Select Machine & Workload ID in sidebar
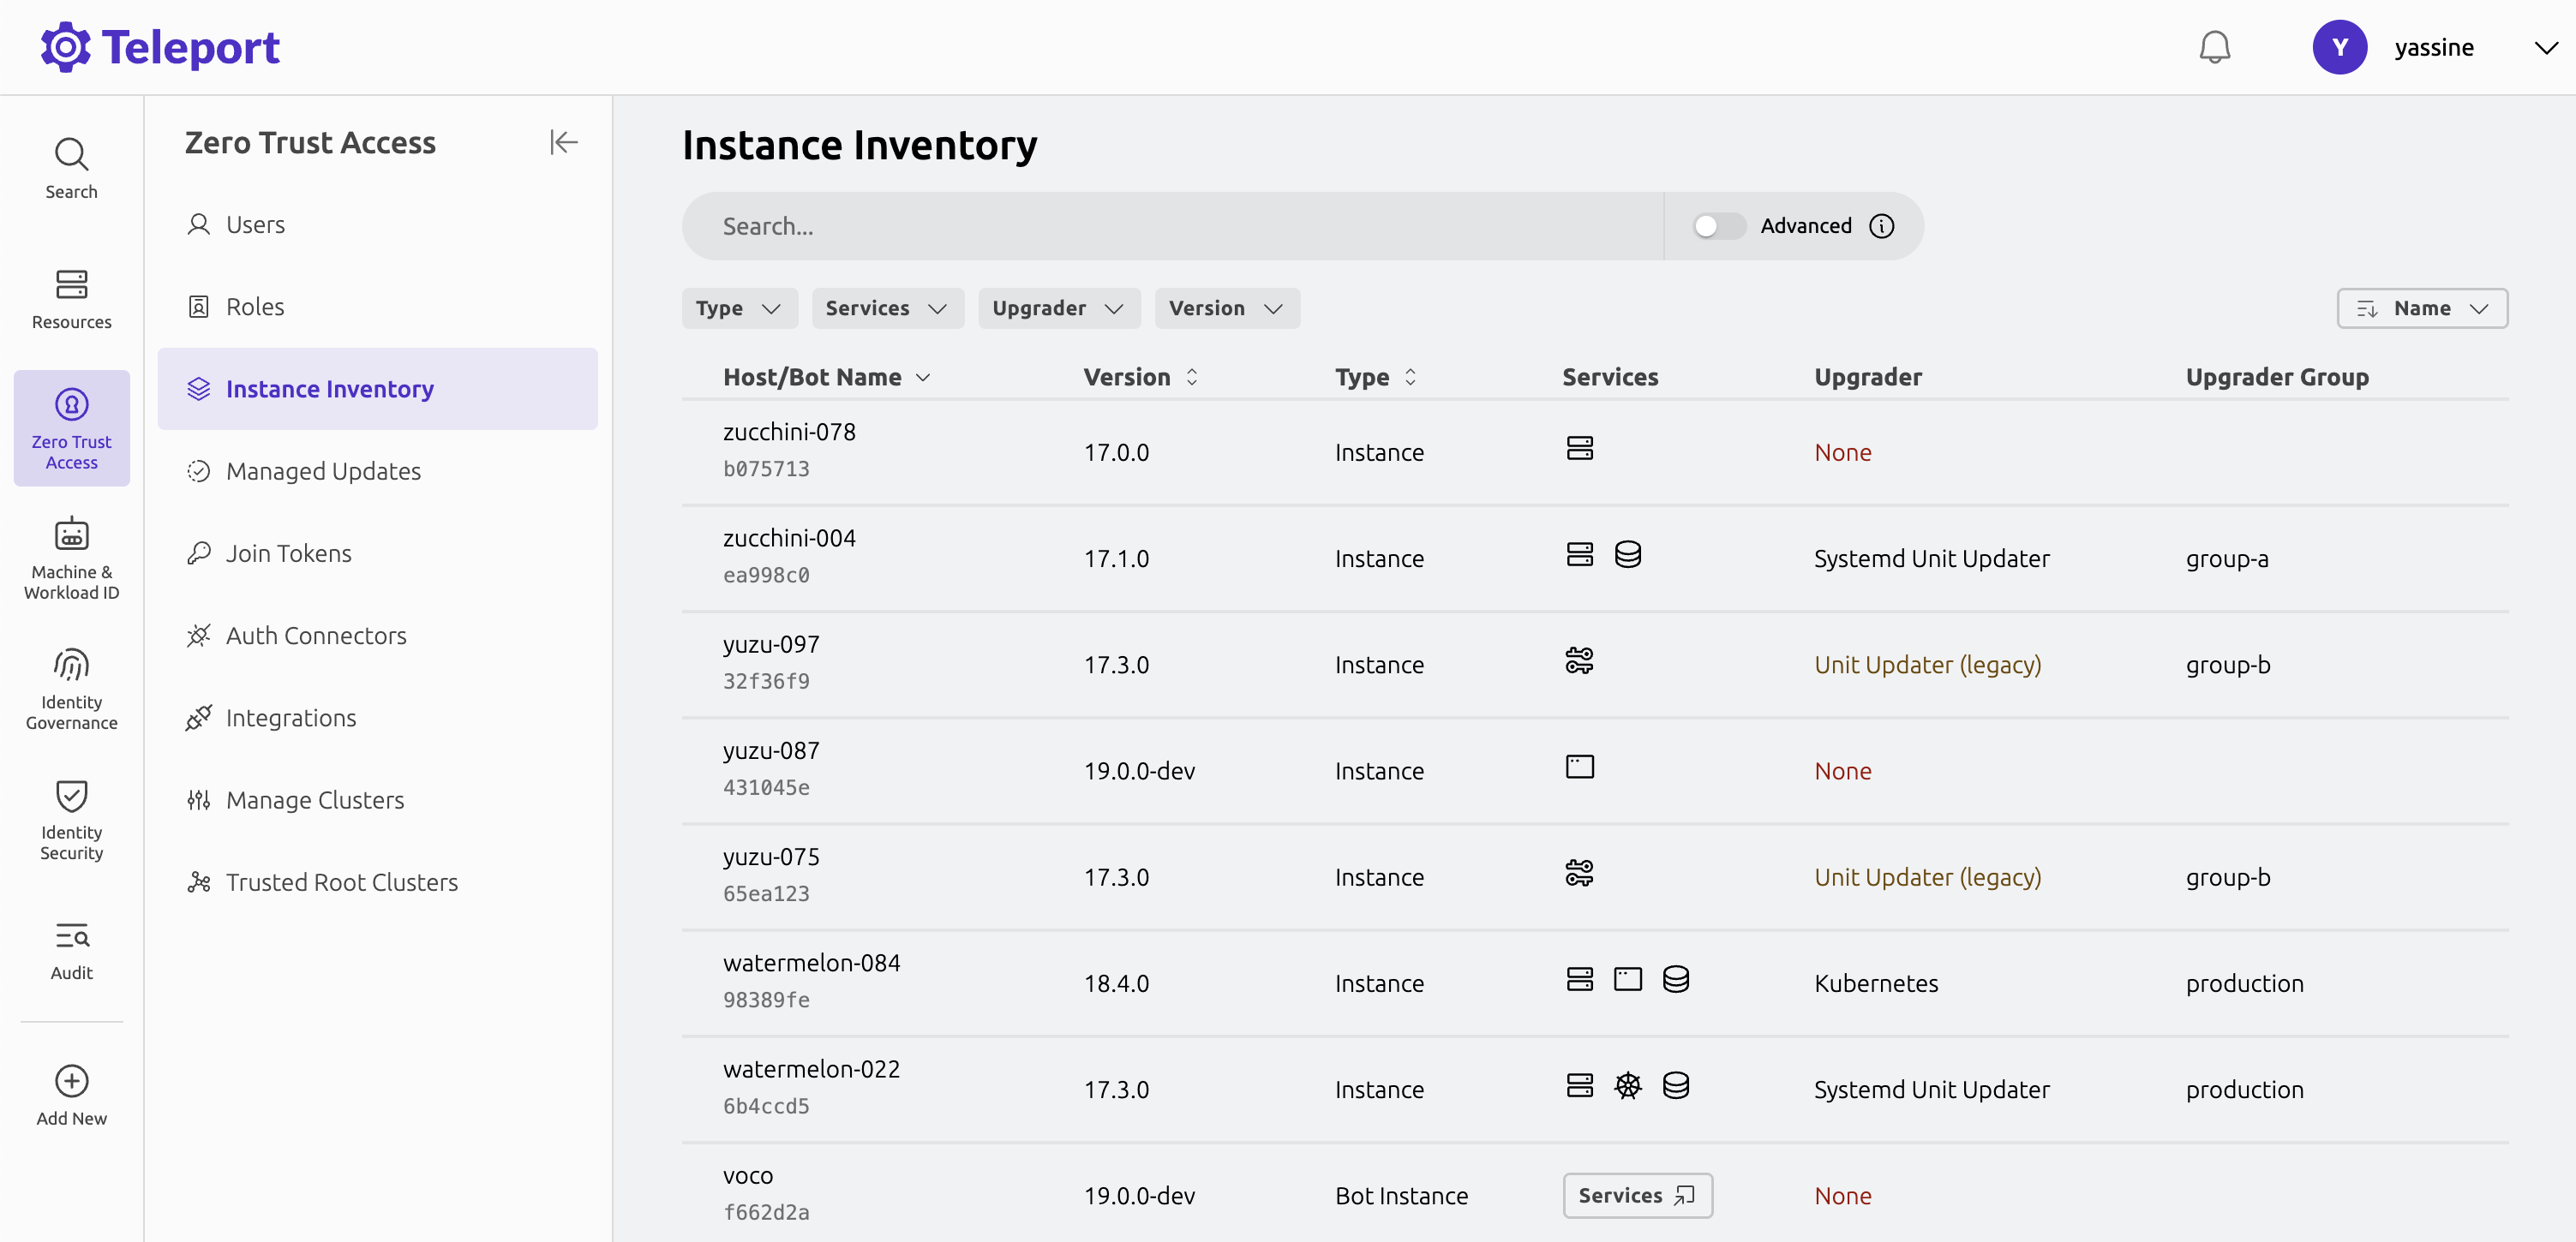2576x1242 pixels. [71, 558]
